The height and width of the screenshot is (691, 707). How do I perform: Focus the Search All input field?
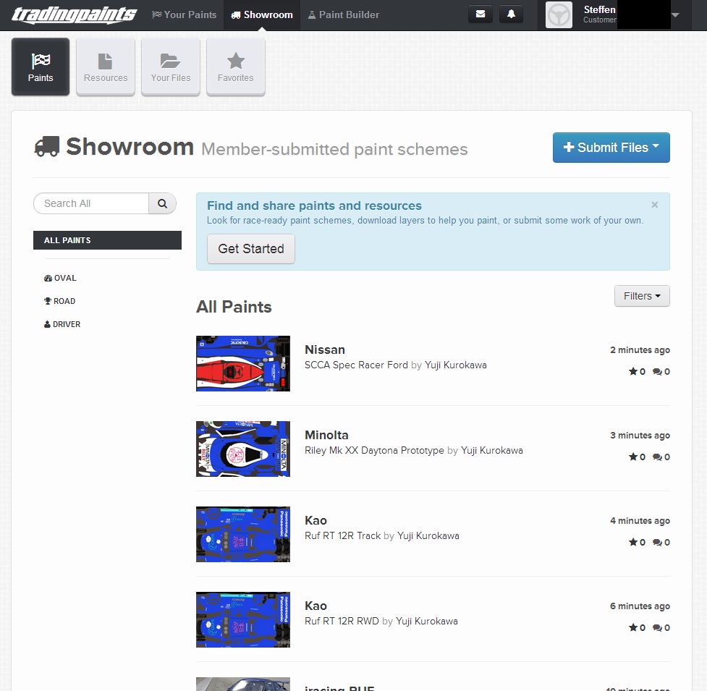point(91,203)
